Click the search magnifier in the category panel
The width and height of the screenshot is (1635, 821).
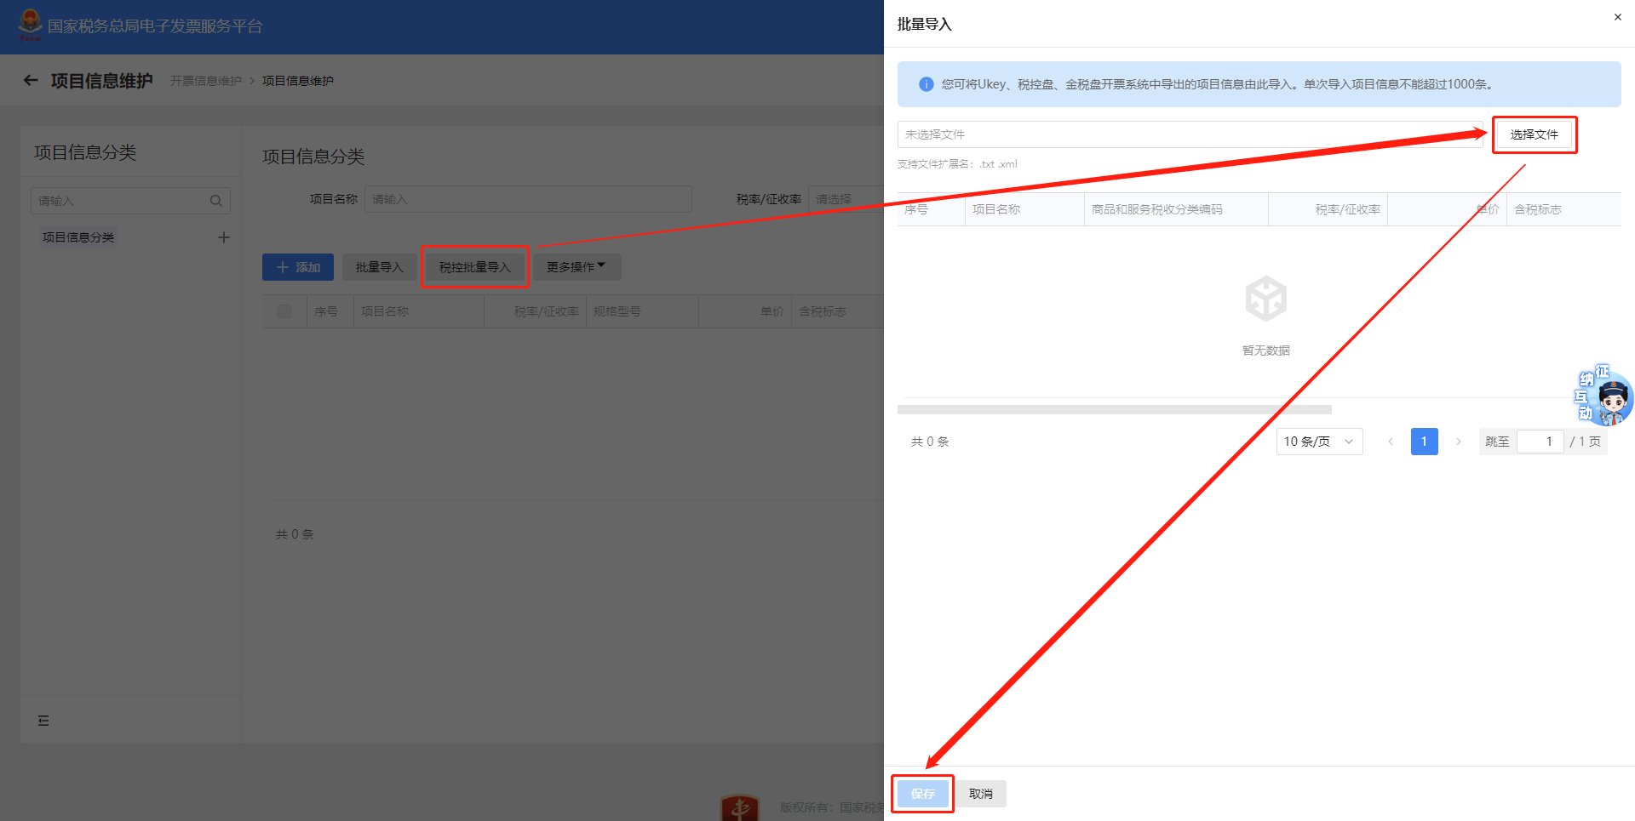[x=215, y=201]
